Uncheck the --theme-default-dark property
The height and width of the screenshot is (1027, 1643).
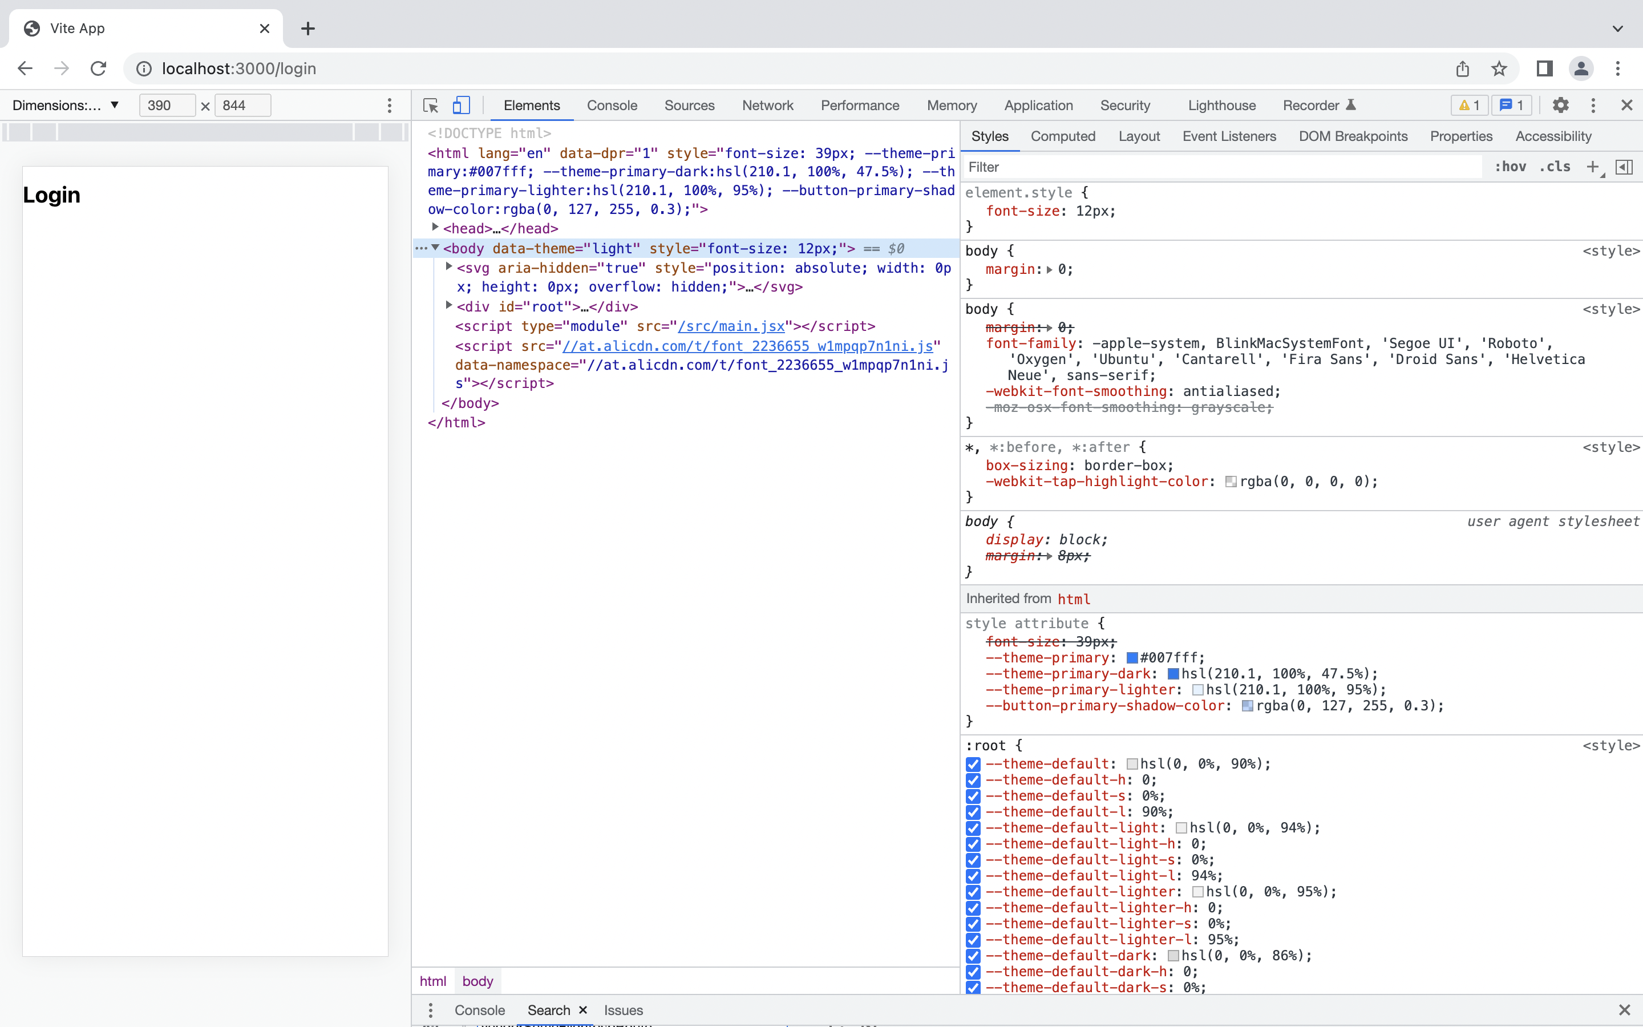pos(973,956)
